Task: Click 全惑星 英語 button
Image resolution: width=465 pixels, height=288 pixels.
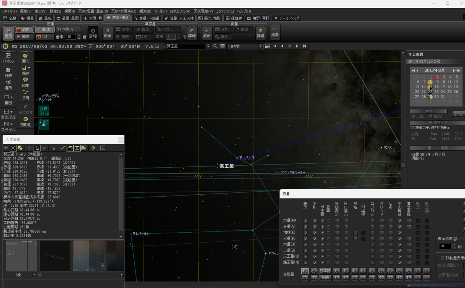Action: click(x=325, y=278)
